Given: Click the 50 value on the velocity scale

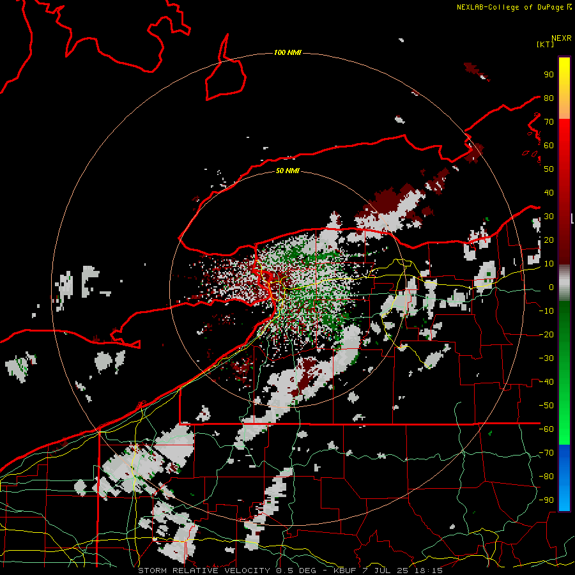Looking at the screenshot, I should click(549, 169).
